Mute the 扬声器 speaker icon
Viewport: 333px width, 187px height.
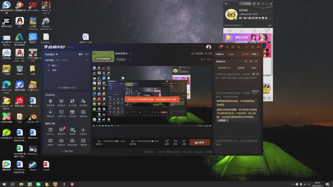[132, 141]
